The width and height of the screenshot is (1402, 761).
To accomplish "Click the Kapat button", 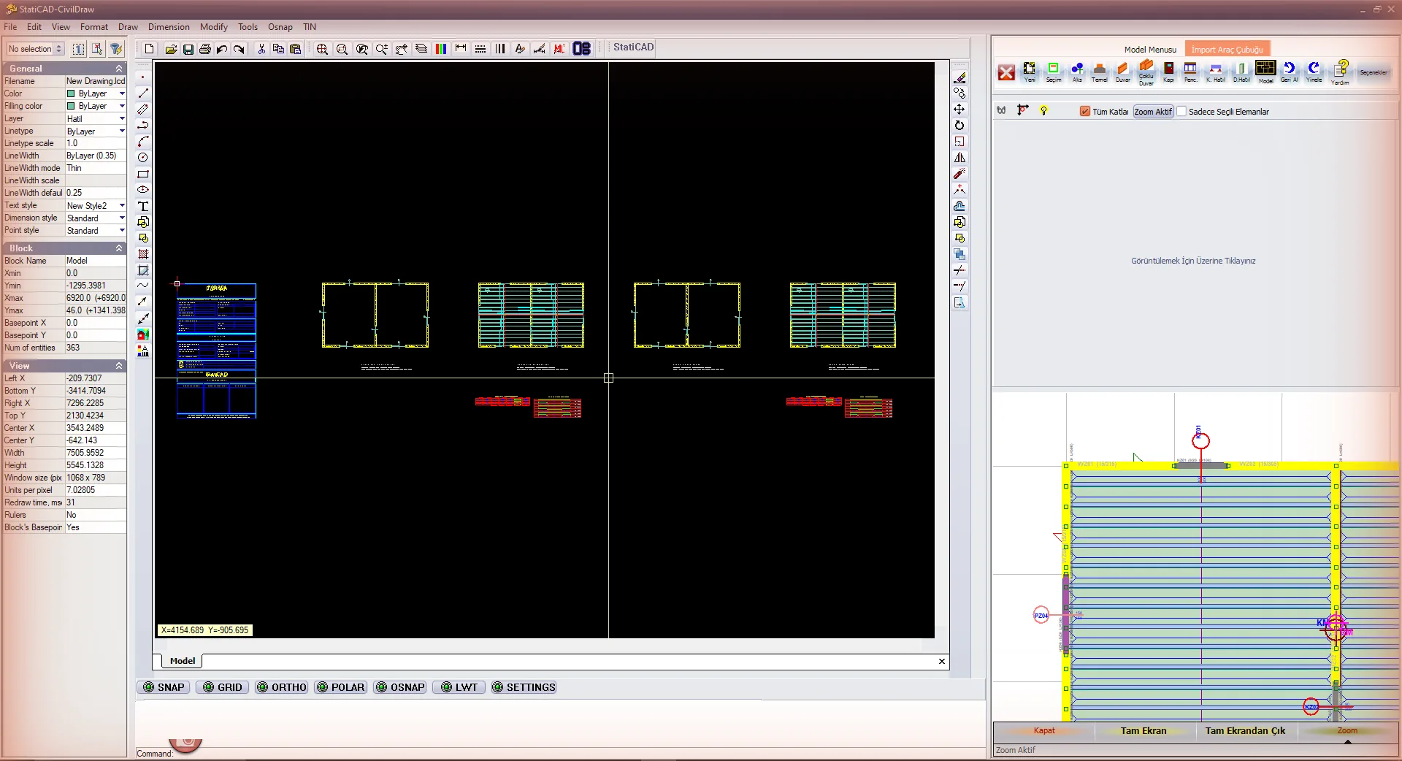I will tap(1044, 730).
